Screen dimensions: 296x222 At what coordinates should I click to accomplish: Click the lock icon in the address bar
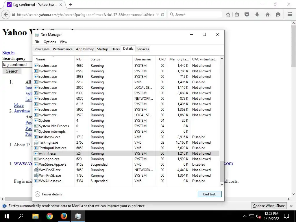pyautogui.click(x=14, y=14)
